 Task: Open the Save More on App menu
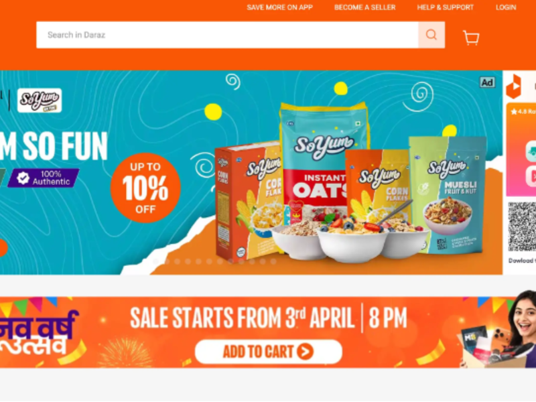[x=279, y=7]
